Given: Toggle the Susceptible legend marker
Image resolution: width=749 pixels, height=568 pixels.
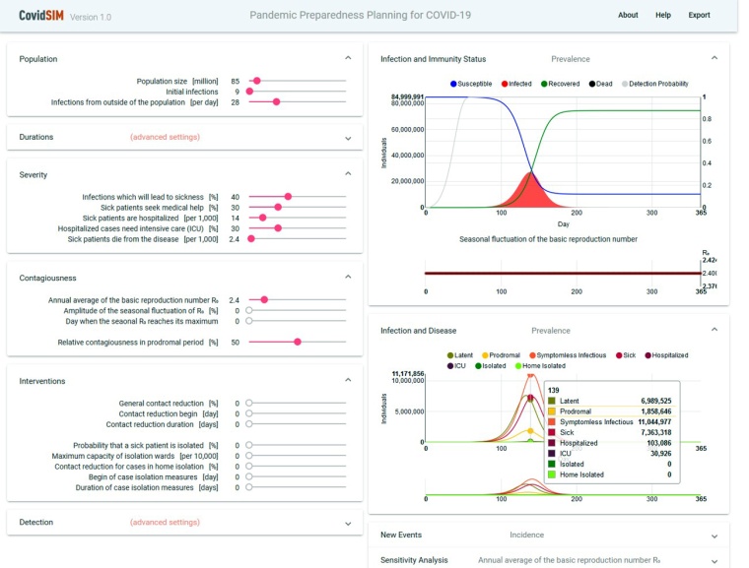Looking at the screenshot, I should (453, 85).
